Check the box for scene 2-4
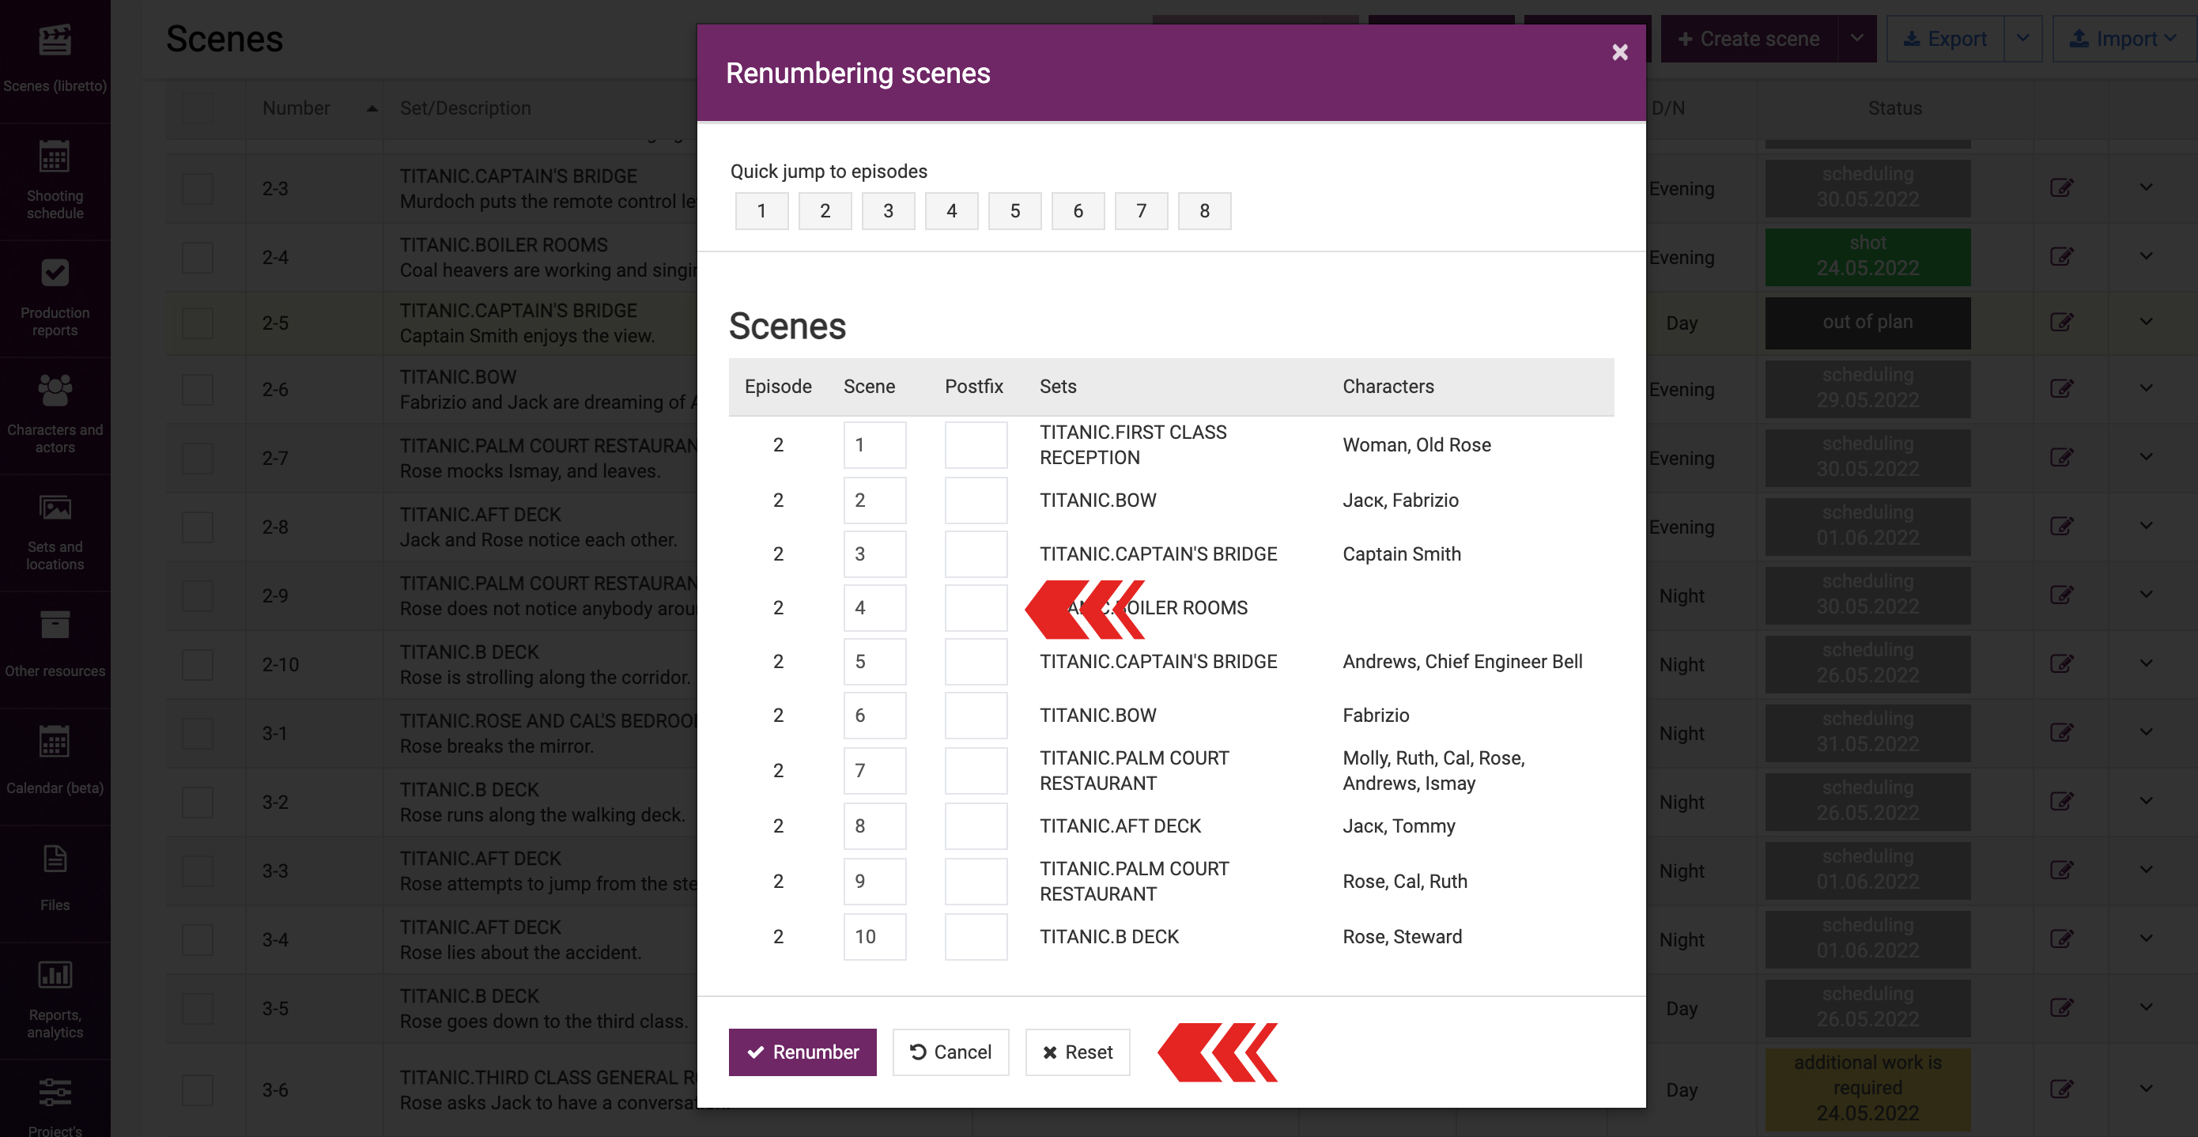 pyautogui.click(x=197, y=258)
